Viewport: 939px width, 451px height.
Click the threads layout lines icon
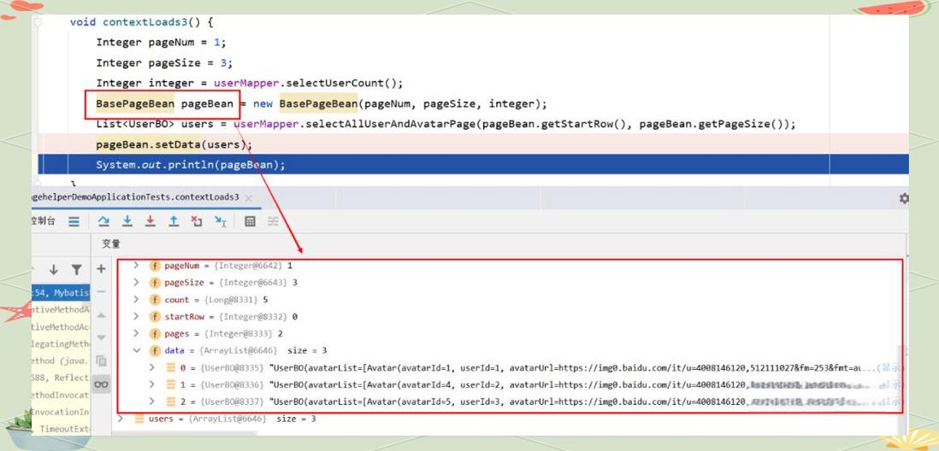(x=74, y=221)
